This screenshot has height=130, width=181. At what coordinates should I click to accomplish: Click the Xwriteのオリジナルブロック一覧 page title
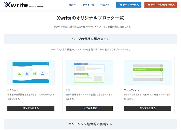tap(90, 18)
